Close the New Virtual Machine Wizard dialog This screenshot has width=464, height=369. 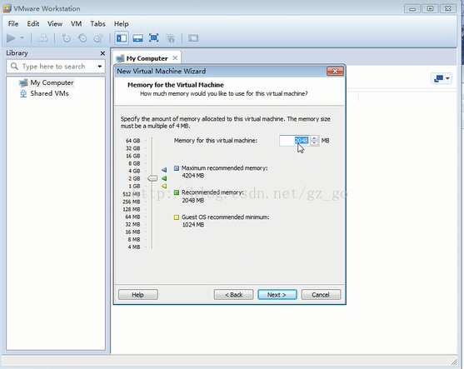click(x=335, y=72)
